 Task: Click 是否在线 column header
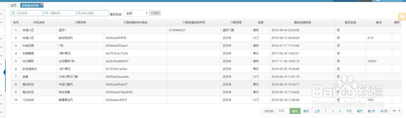[350, 22]
